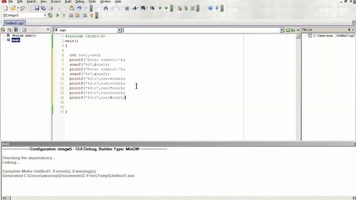Click the sort icon in symbol panel
356x200 pixels.
click(3, 29)
